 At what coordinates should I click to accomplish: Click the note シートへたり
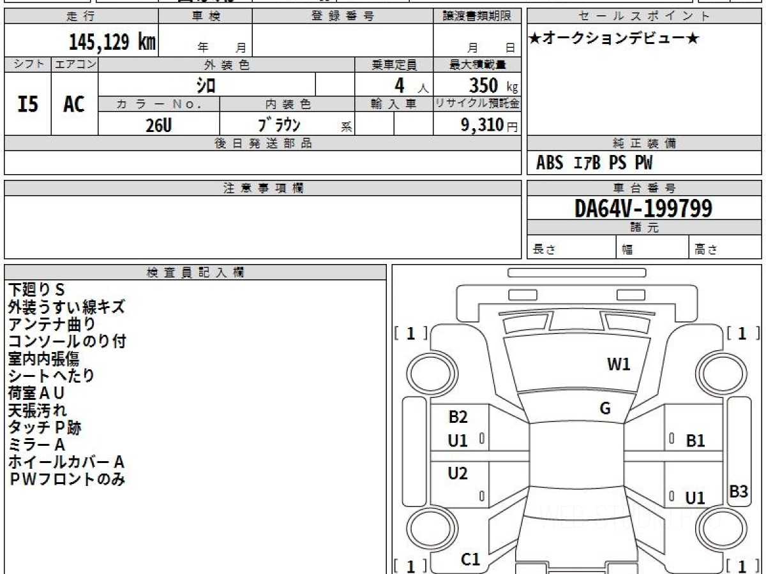click(51, 376)
